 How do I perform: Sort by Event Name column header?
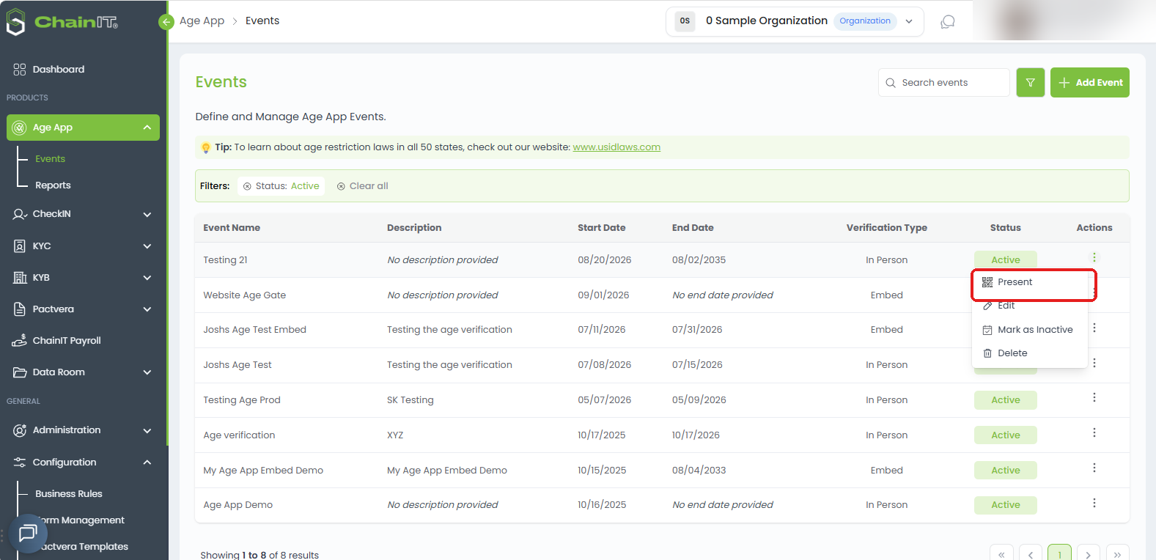click(232, 227)
